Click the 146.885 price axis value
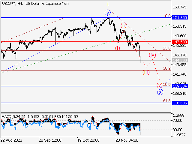The height and width of the screenshot is (144, 192). 179,46
